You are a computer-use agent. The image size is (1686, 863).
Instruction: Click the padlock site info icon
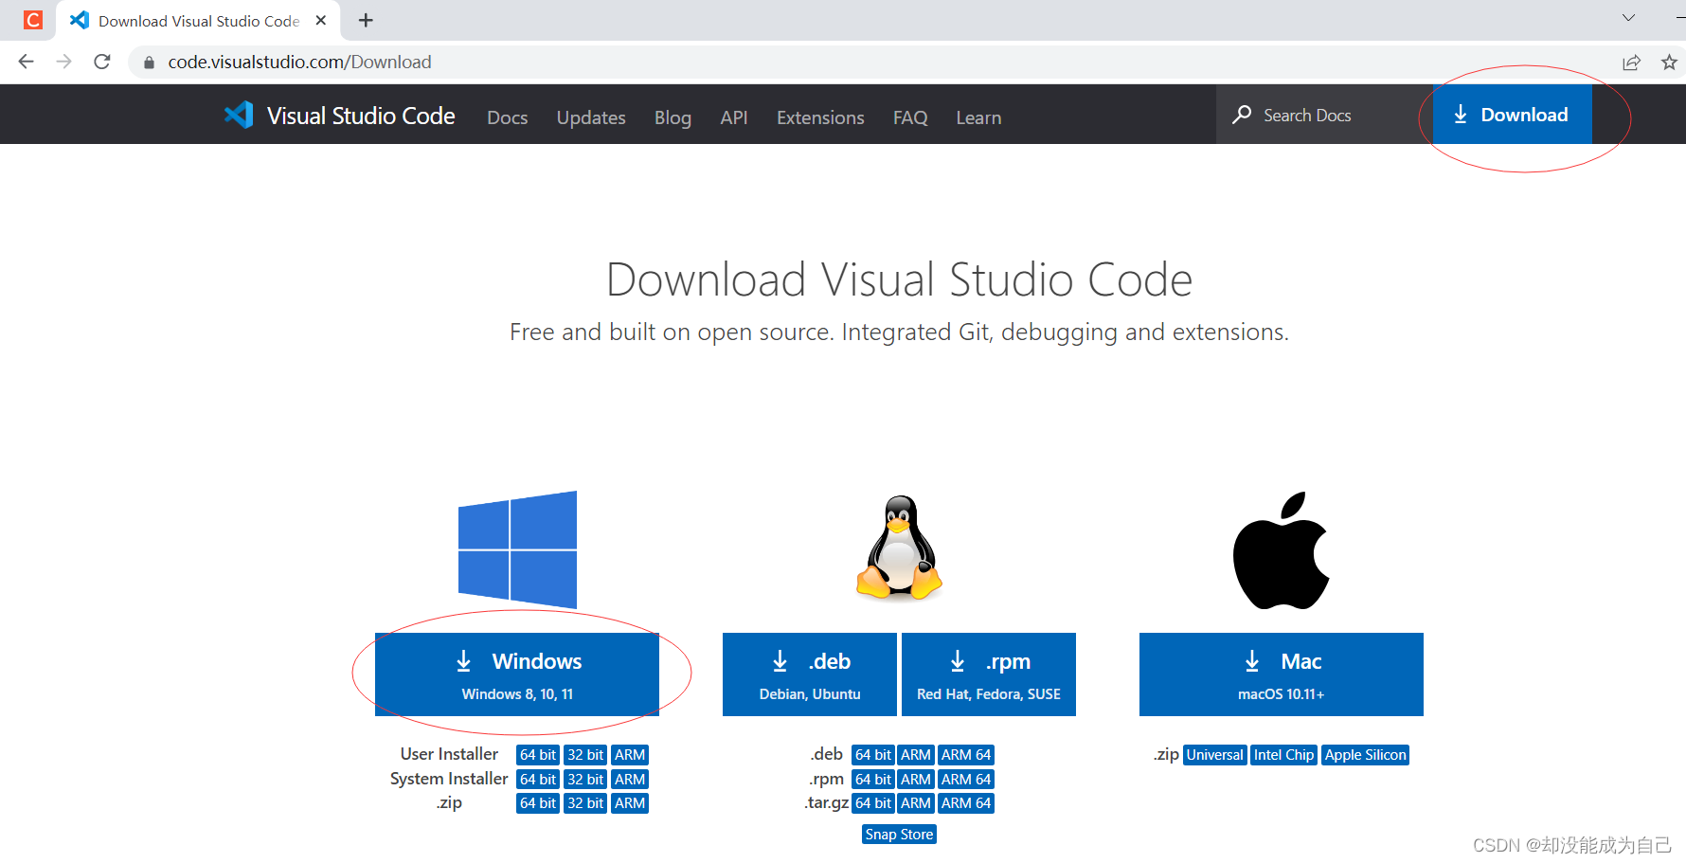coord(149,63)
